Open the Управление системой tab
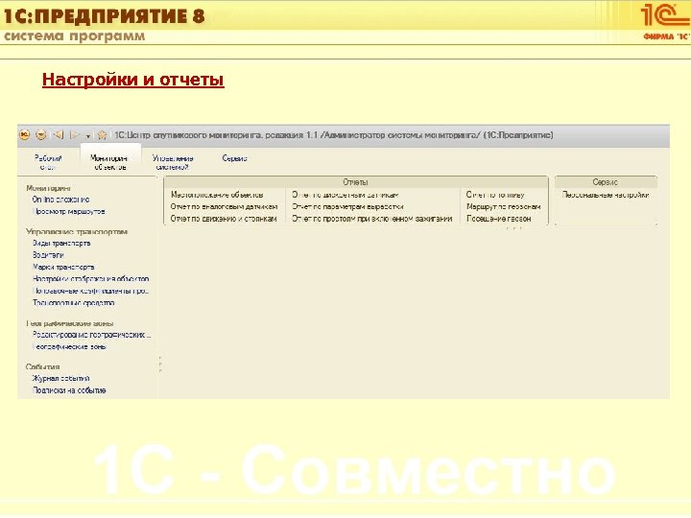The height and width of the screenshot is (518, 691). tap(173, 162)
